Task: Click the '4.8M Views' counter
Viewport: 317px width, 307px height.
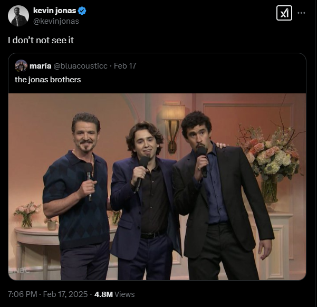Action: click(114, 294)
